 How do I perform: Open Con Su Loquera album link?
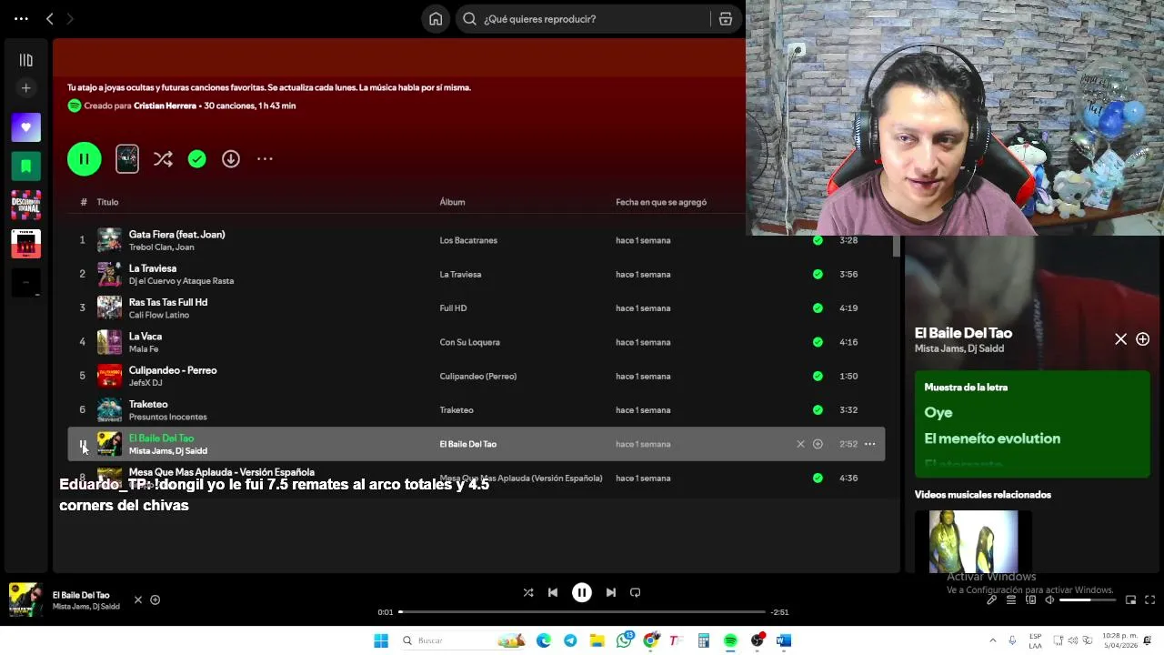click(x=469, y=342)
